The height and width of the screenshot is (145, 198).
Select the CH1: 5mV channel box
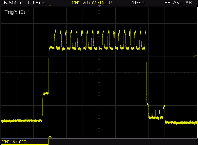pyautogui.click(x=25, y=142)
